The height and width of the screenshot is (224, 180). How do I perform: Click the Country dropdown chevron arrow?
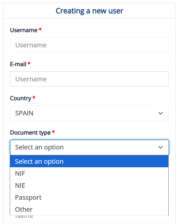tap(161, 113)
